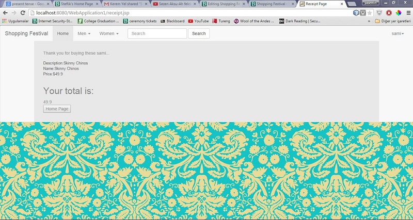Expand the Men dropdown menu

coord(84,33)
